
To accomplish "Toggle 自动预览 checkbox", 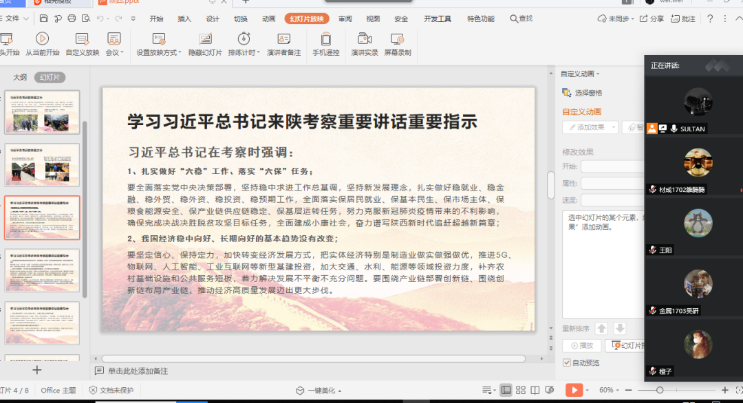I will click(x=567, y=362).
